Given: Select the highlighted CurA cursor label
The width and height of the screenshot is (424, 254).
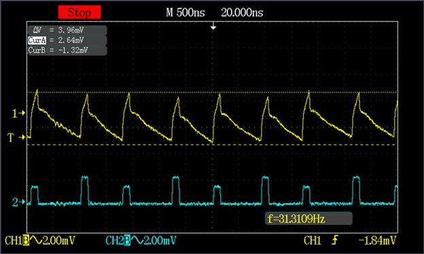Looking at the screenshot, I should (37, 40).
